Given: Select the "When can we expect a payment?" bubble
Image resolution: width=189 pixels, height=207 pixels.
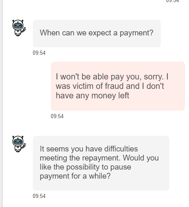Looking at the screenshot, I should click(97, 33).
